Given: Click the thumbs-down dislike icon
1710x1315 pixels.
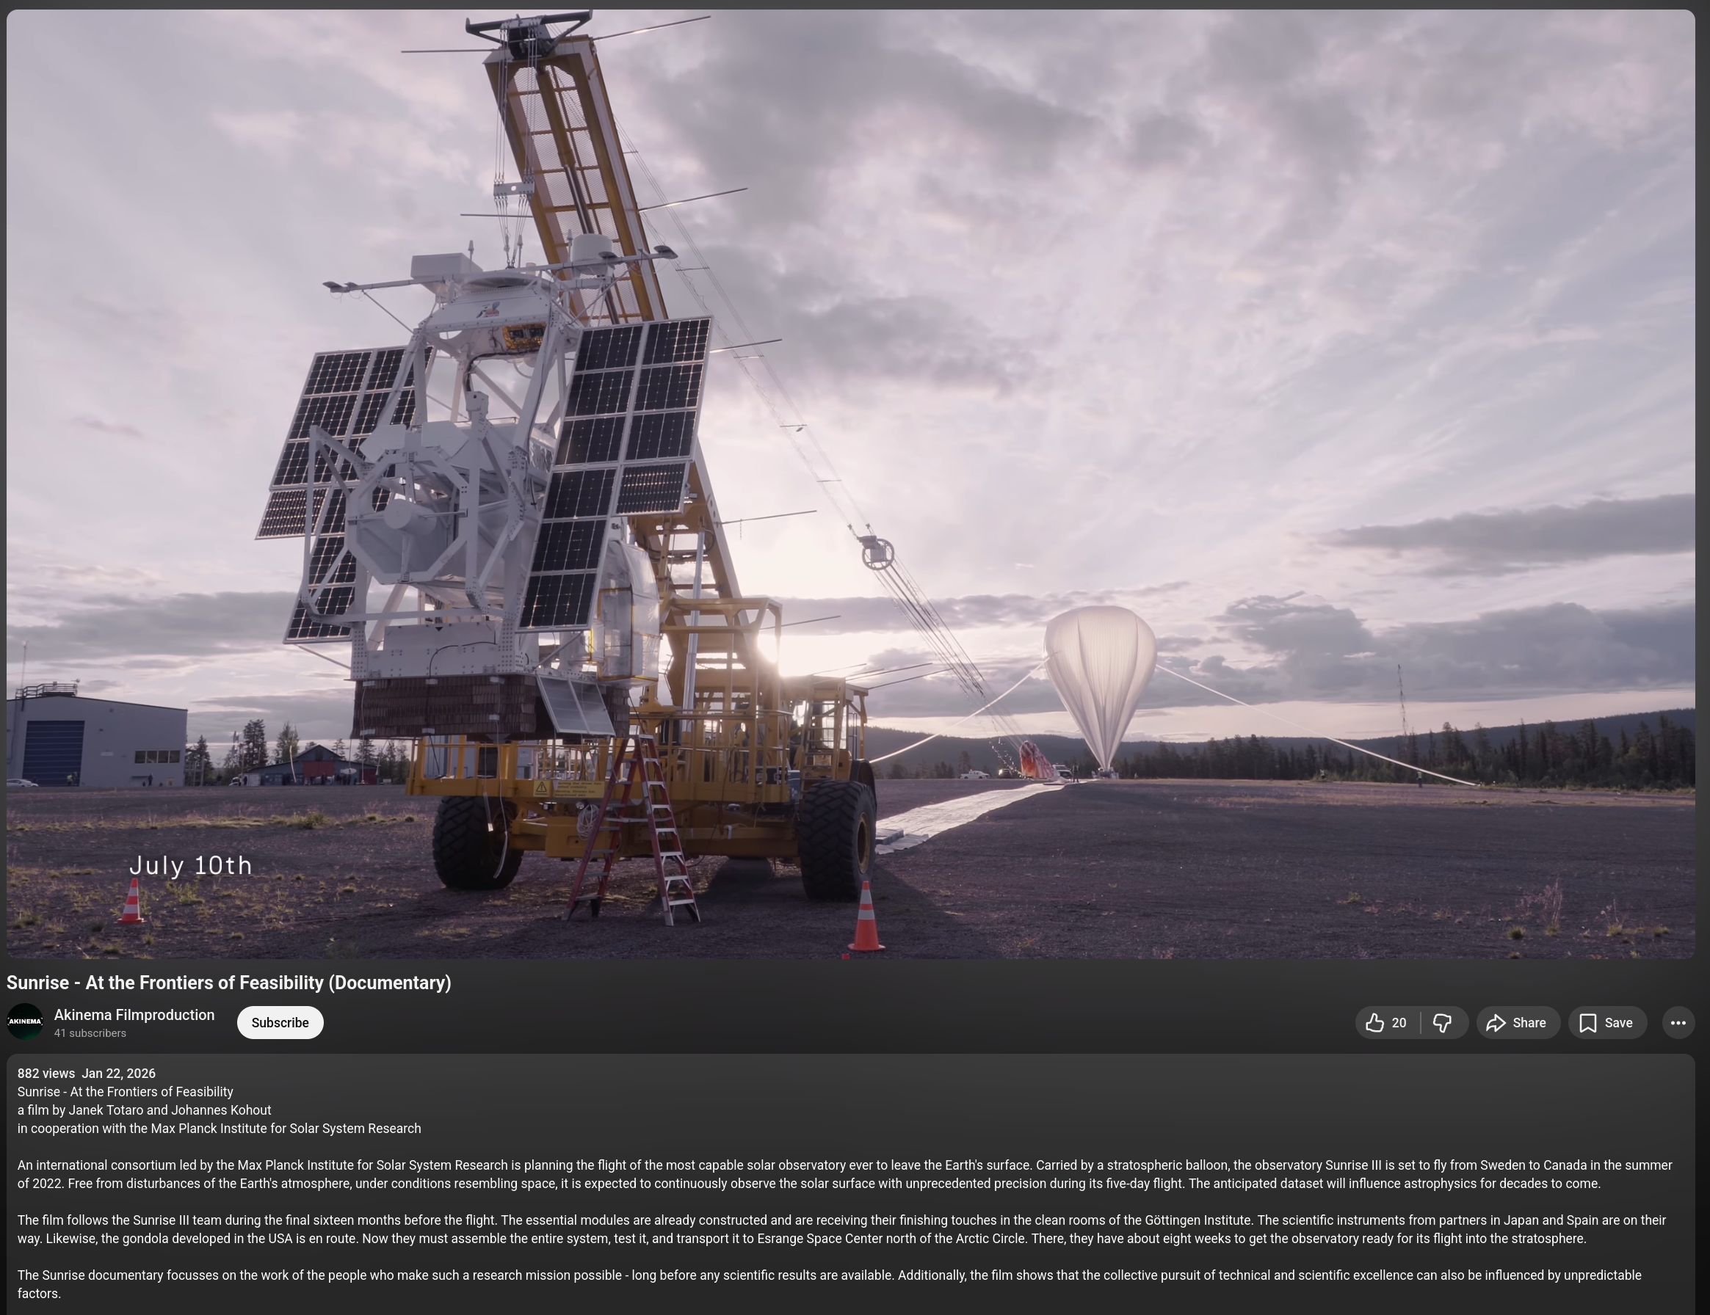Looking at the screenshot, I should click(1442, 1023).
